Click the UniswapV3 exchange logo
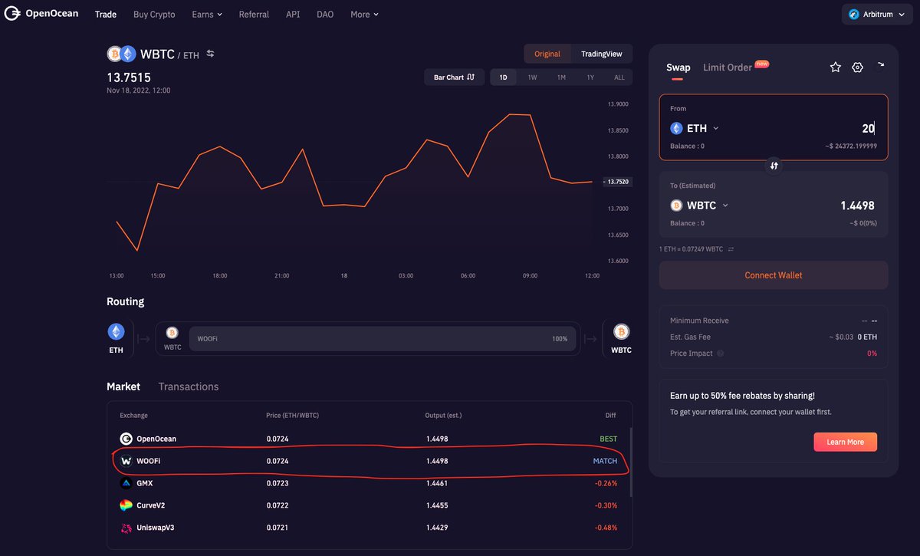 click(127, 528)
